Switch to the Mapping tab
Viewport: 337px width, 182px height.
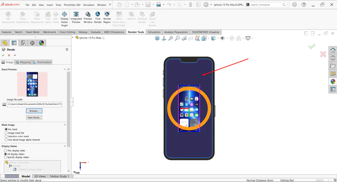[x=23, y=62]
